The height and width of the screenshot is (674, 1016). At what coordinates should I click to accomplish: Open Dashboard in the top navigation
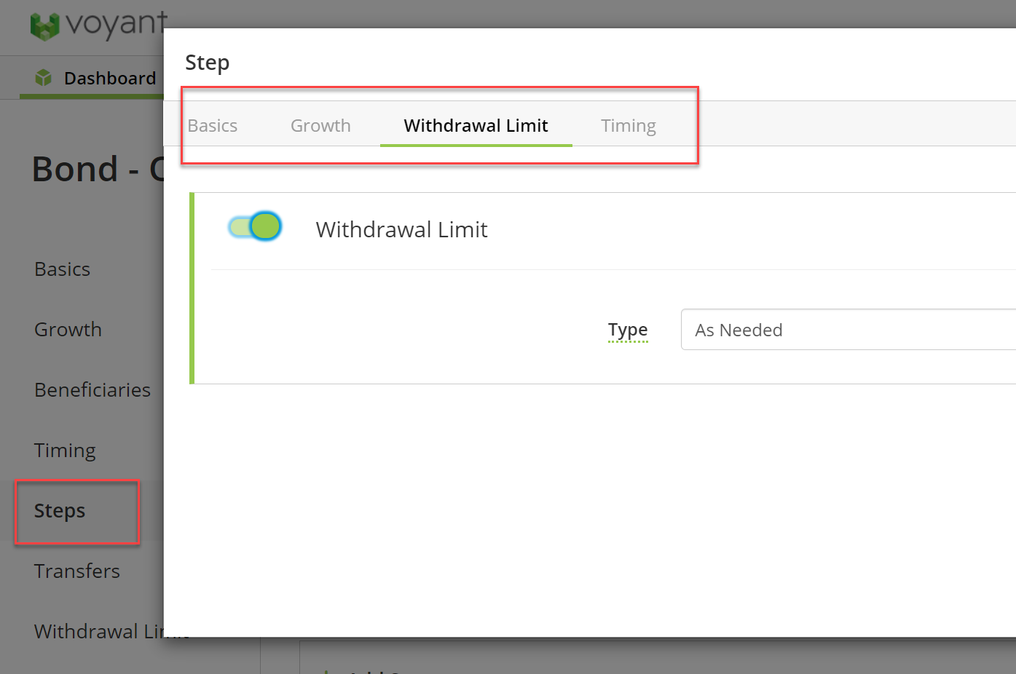(x=110, y=78)
